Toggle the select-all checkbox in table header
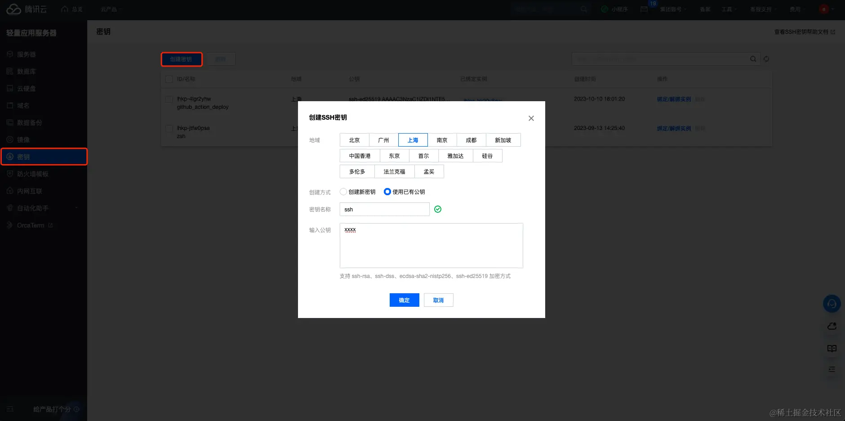The height and width of the screenshot is (421, 845). (169, 79)
